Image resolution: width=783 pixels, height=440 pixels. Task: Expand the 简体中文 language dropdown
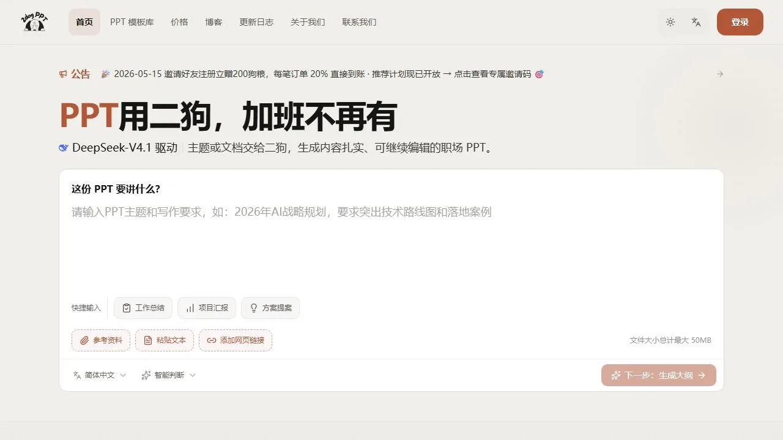[99, 375]
